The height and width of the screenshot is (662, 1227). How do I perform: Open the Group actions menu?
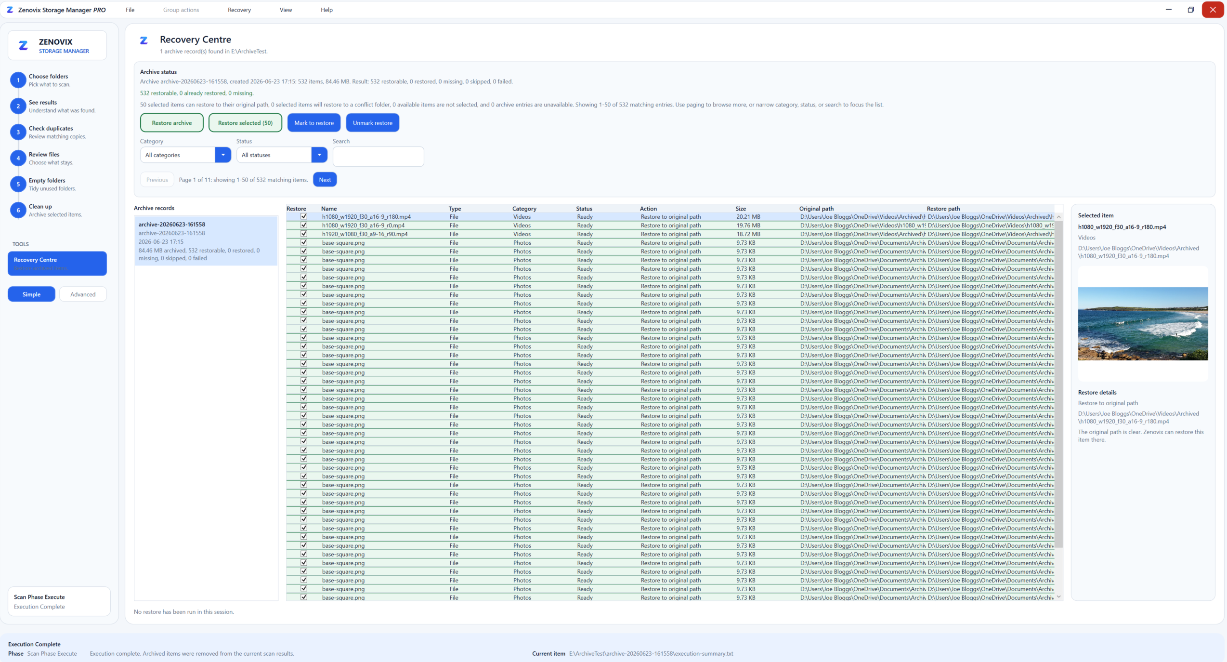181,10
